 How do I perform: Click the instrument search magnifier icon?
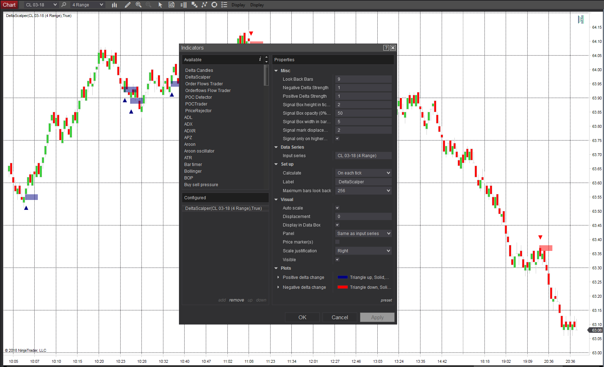click(64, 5)
